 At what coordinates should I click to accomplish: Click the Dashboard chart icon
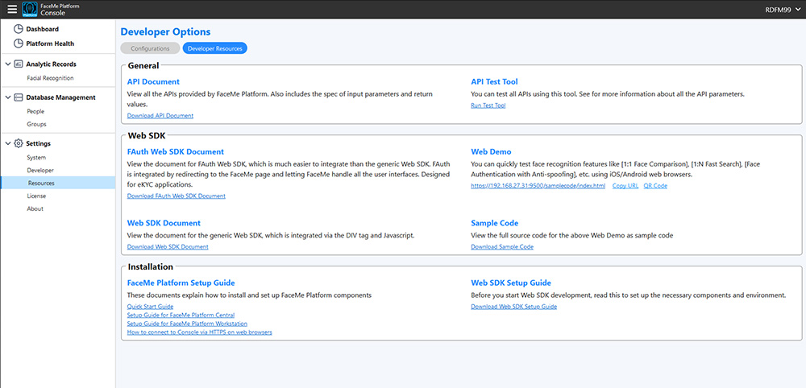[x=19, y=29]
